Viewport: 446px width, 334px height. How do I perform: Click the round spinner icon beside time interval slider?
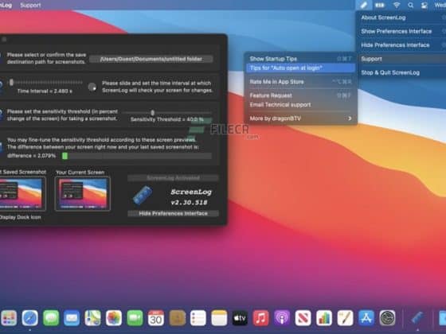pos(92,87)
